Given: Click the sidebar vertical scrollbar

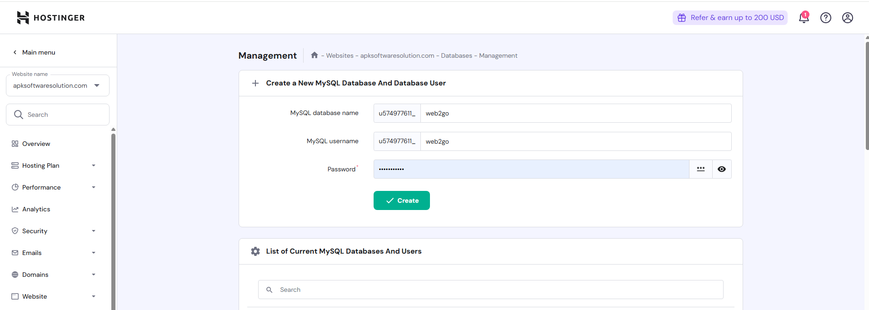Looking at the screenshot, I should point(113,218).
